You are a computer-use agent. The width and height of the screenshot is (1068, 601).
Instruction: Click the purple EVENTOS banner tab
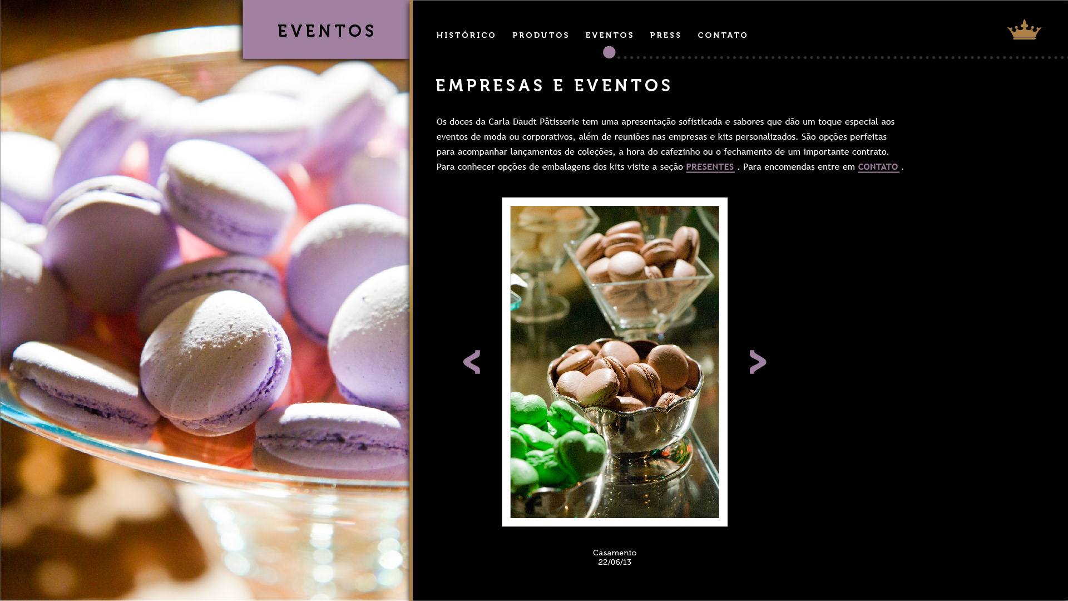coord(326,29)
